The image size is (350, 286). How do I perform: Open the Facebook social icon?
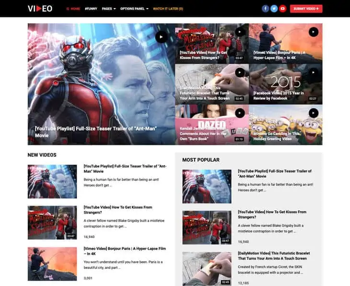point(265,9)
